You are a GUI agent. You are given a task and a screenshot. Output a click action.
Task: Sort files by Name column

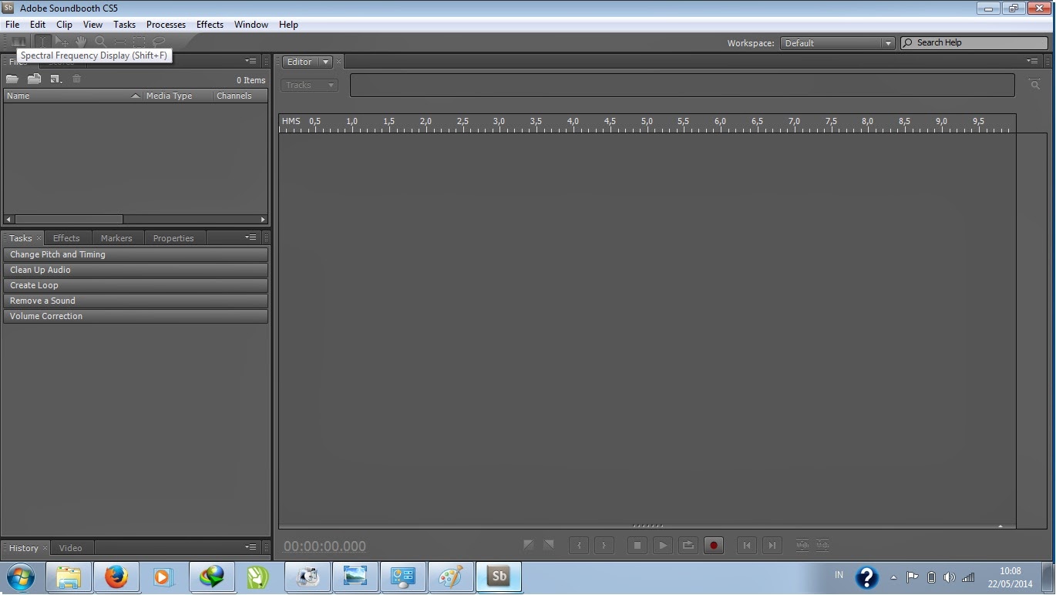(73, 96)
